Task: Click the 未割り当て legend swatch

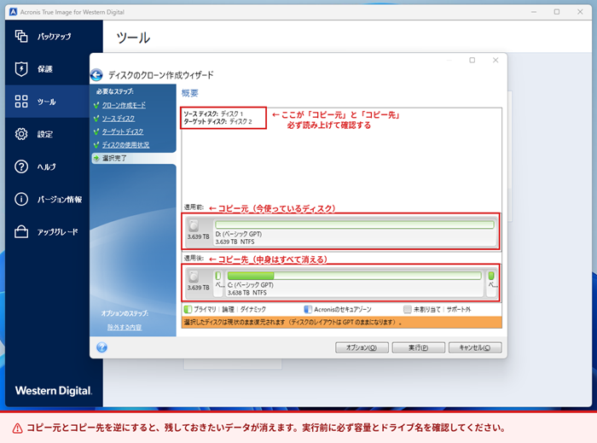Action: (408, 309)
